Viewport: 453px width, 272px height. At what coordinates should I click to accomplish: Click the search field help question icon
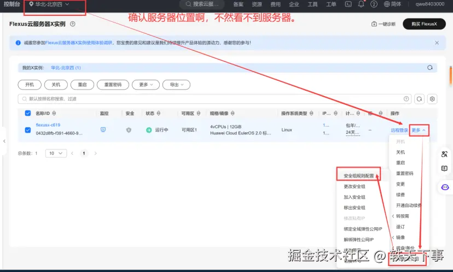406,99
